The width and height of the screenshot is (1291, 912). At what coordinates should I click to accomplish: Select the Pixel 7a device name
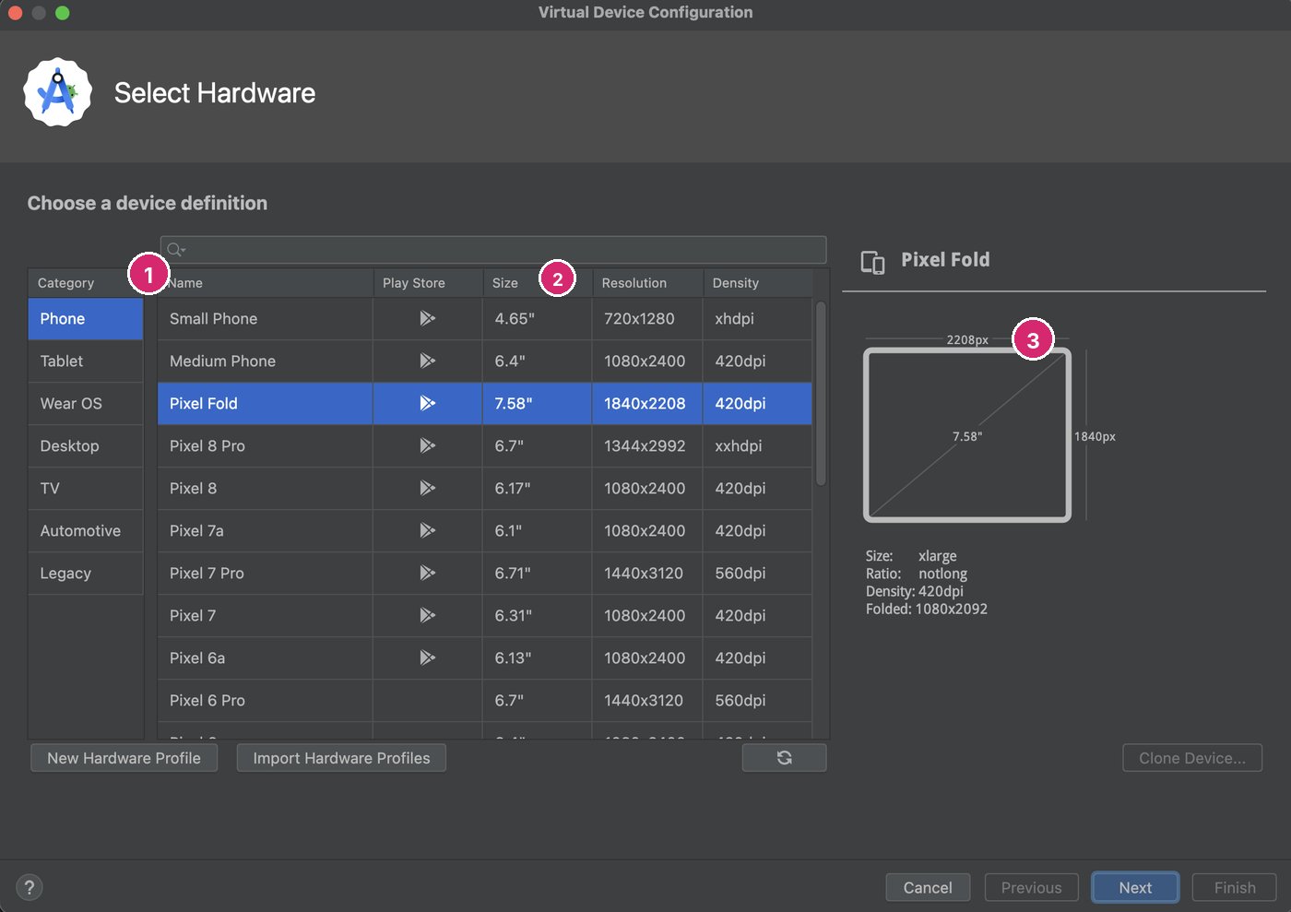(x=196, y=531)
